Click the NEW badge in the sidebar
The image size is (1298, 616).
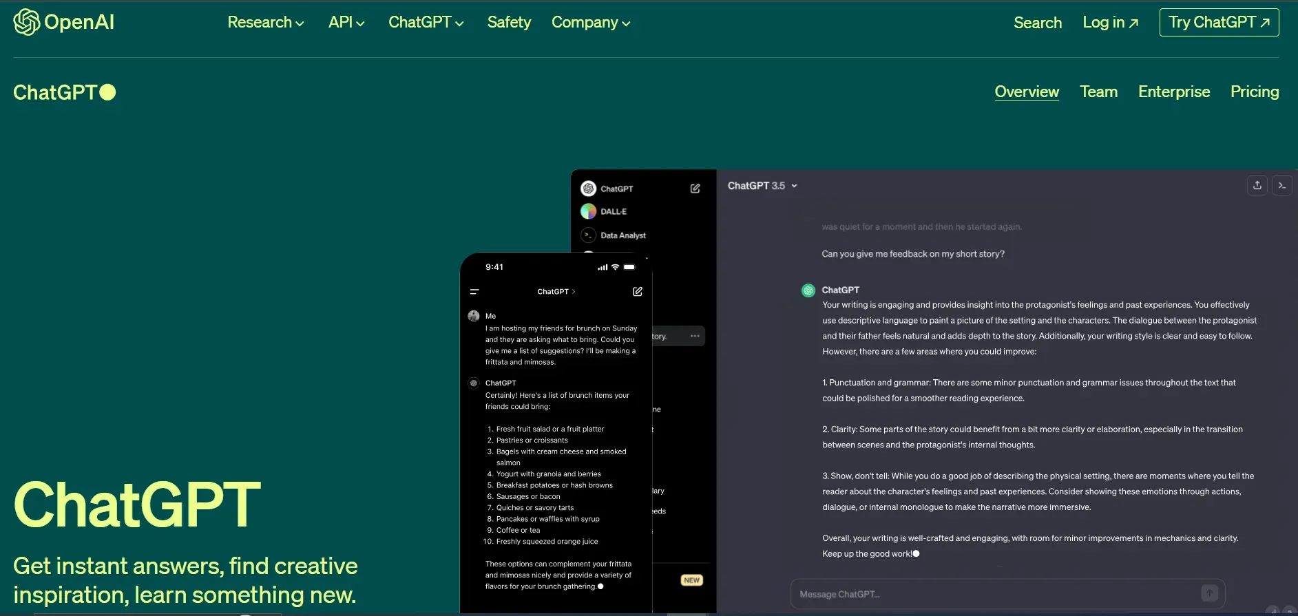click(692, 580)
